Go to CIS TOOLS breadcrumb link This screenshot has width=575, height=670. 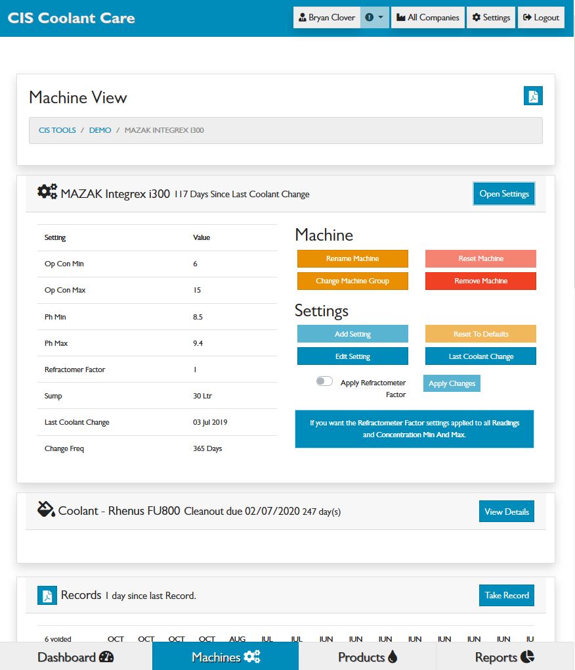click(57, 130)
